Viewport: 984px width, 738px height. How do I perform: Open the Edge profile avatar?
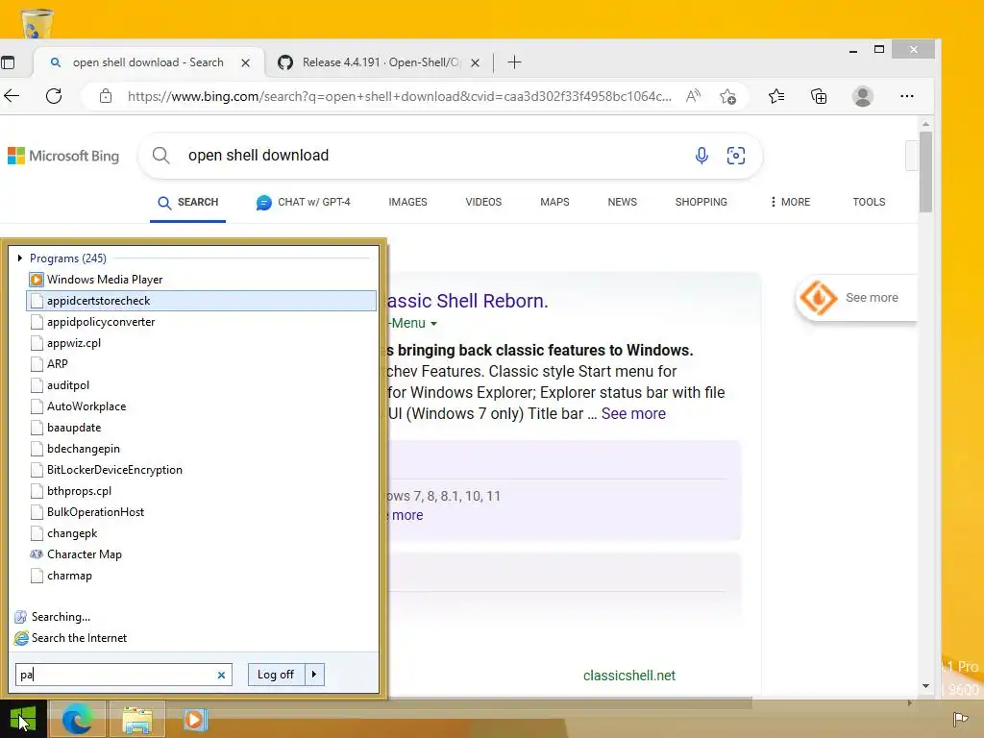(863, 96)
